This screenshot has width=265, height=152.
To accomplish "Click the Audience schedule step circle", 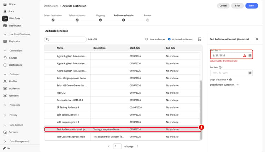I will [124, 20].
